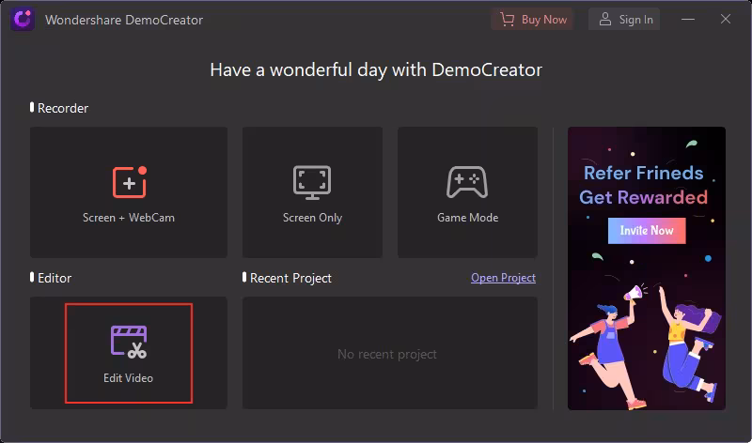Minimize the DemoCreator window
This screenshot has height=443, width=752.
point(688,20)
